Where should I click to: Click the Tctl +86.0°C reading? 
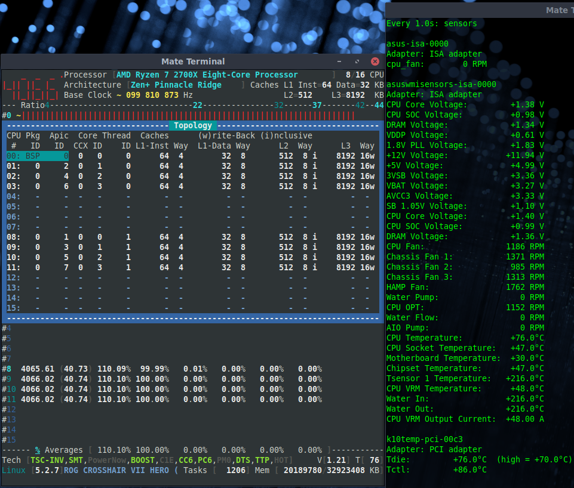(437, 470)
